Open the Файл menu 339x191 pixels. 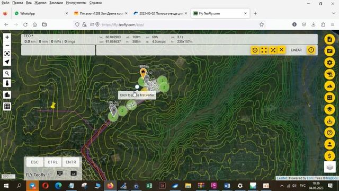click(5, 3)
